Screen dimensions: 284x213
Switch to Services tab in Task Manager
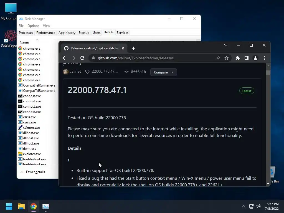click(x=122, y=33)
